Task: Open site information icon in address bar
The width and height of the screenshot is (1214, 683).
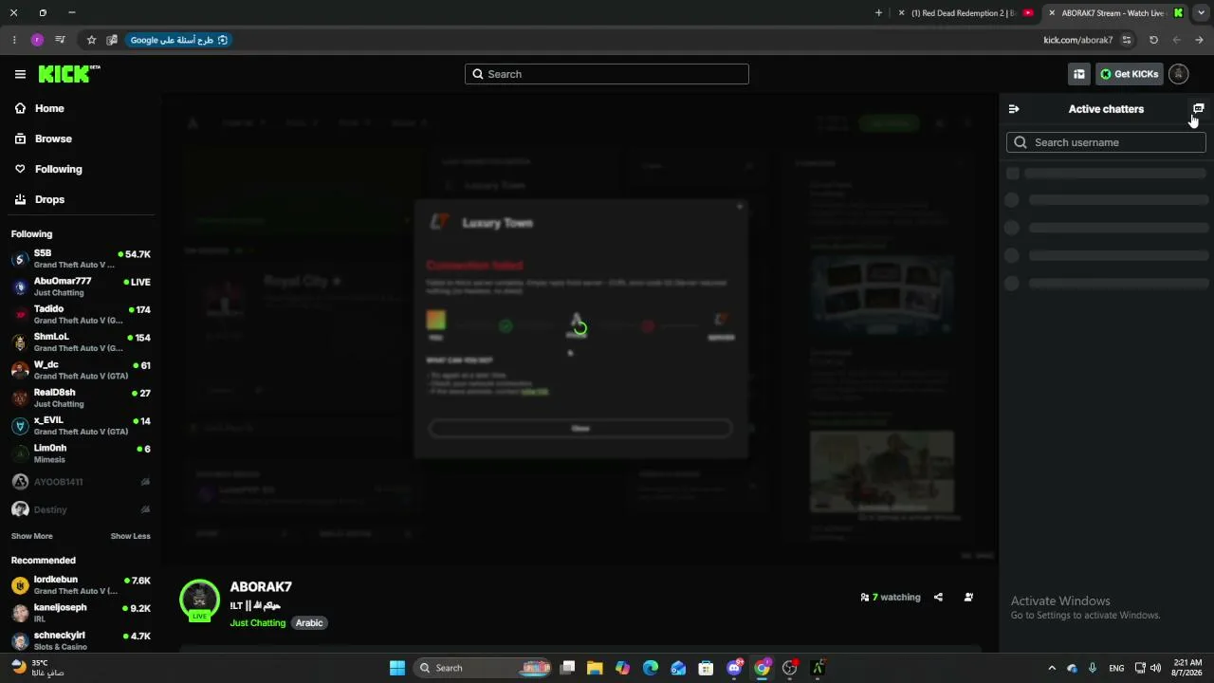Action: [1127, 40]
